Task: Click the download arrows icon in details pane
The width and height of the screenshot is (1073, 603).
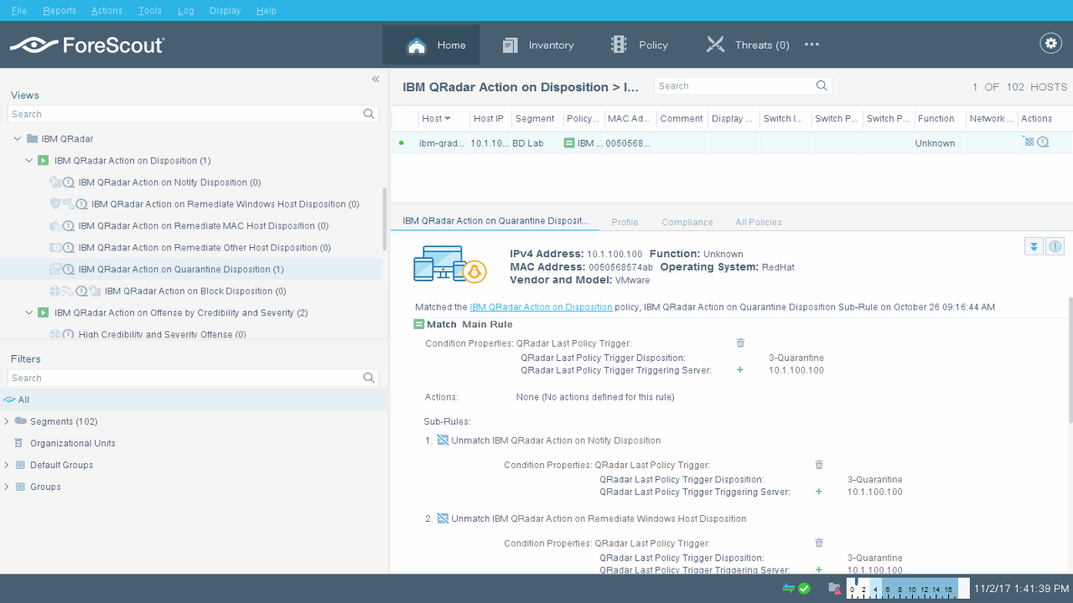Action: [1034, 246]
